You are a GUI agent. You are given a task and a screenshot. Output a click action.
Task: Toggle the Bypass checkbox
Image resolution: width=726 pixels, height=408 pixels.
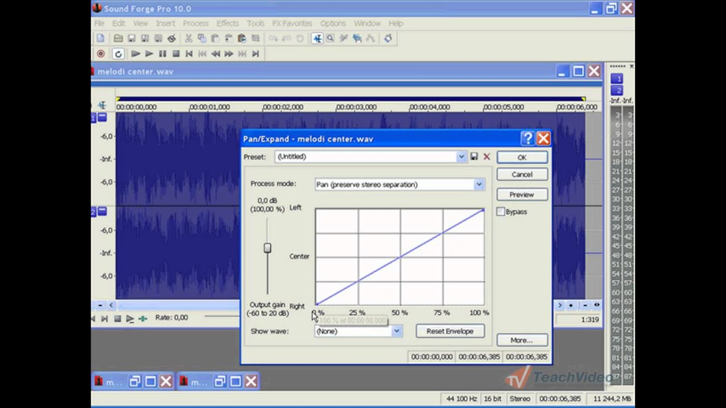click(x=500, y=211)
